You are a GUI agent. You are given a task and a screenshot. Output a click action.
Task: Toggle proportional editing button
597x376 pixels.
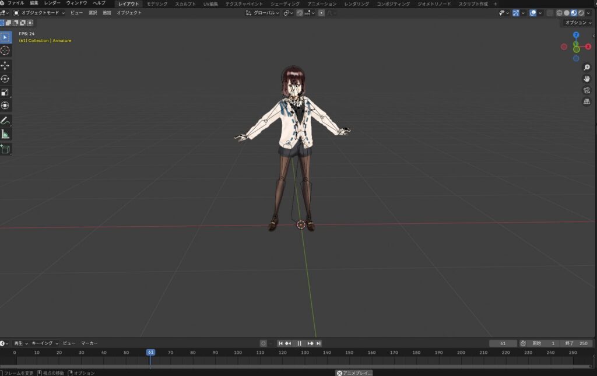click(x=321, y=13)
